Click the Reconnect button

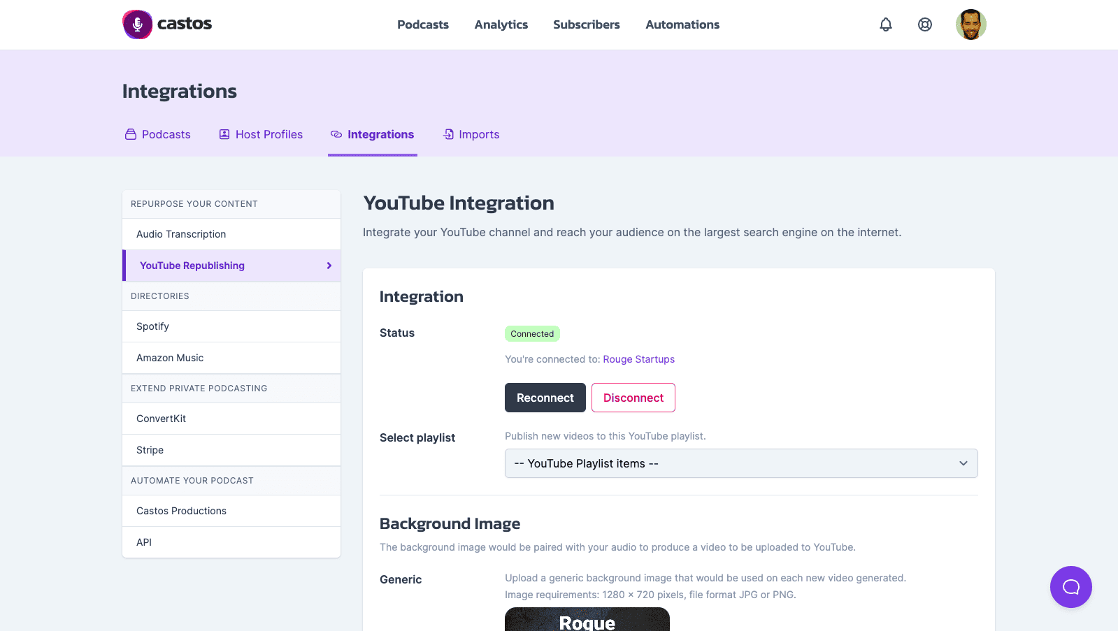click(x=545, y=398)
